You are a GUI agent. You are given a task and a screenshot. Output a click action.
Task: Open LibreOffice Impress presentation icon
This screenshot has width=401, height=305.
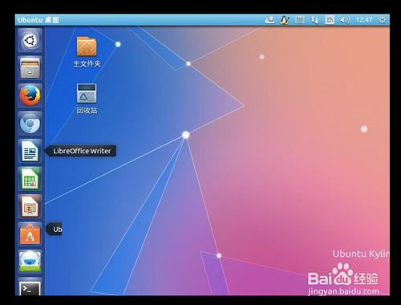click(30, 206)
